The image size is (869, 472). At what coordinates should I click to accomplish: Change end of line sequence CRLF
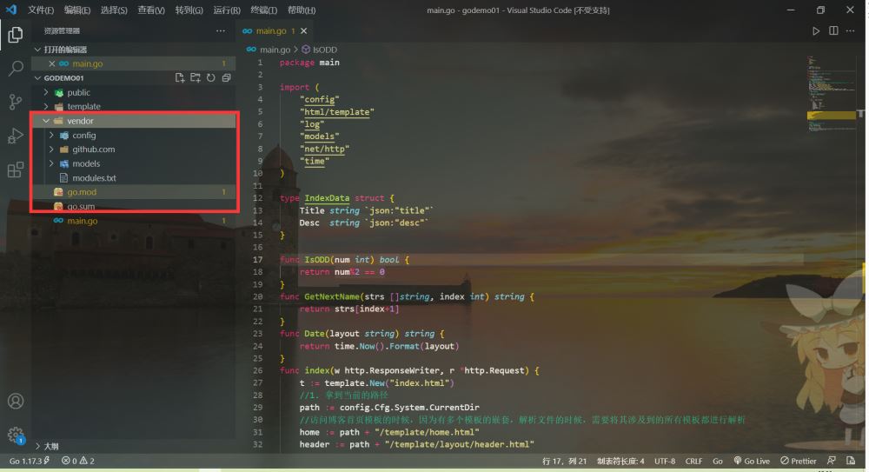693,461
